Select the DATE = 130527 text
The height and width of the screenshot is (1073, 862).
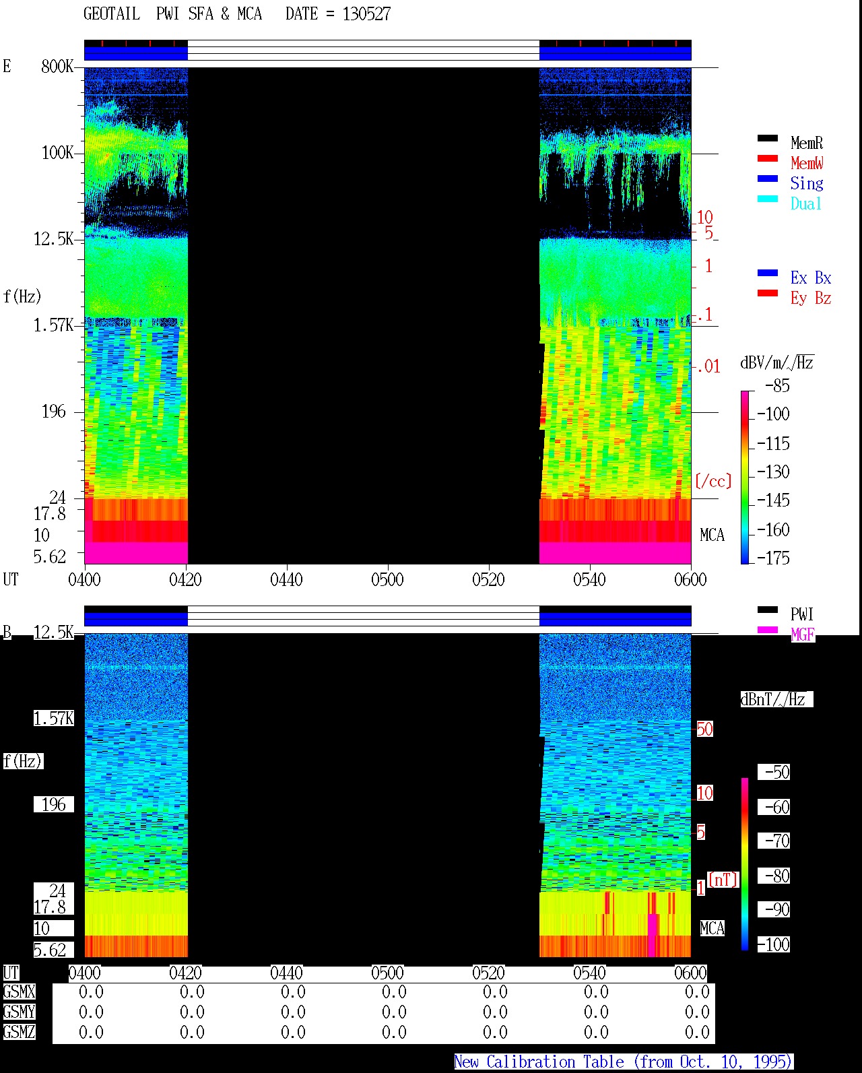pyautogui.click(x=338, y=14)
